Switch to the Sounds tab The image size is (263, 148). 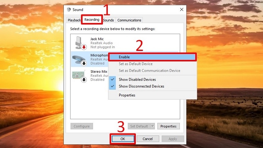108,20
